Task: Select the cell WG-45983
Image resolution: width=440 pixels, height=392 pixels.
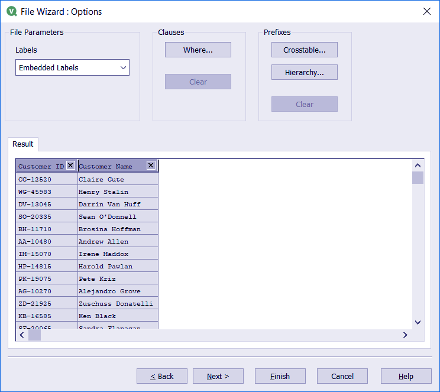Action: tap(47, 192)
